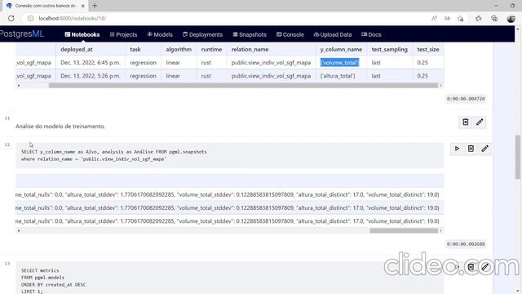Click the algorithm column header
Viewport: 522px width, 294px height.
point(179,49)
